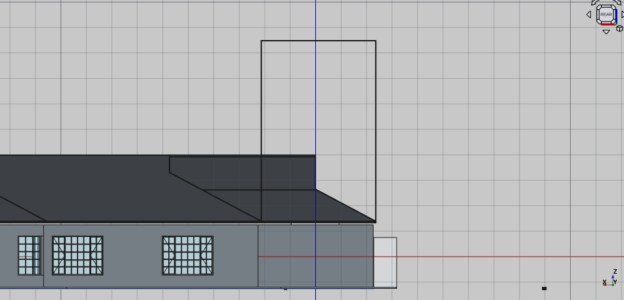Select the middle grid window on the wall

(x=78, y=255)
